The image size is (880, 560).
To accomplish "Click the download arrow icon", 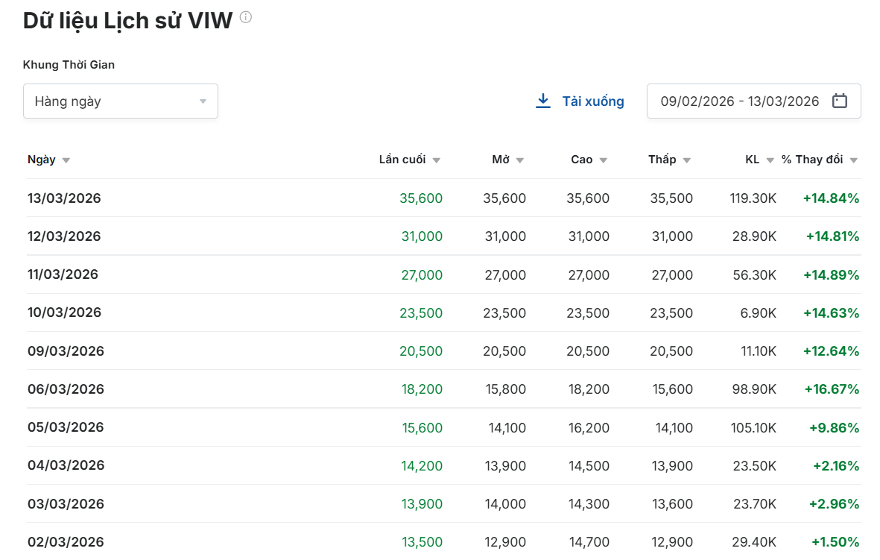I will tap(543, 101).
